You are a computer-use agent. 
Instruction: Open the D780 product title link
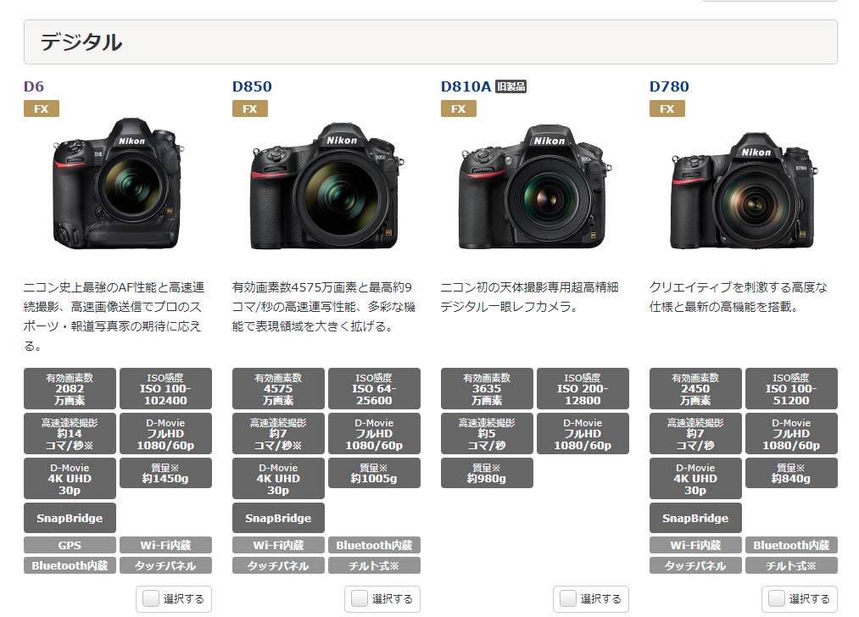[669, 86]
